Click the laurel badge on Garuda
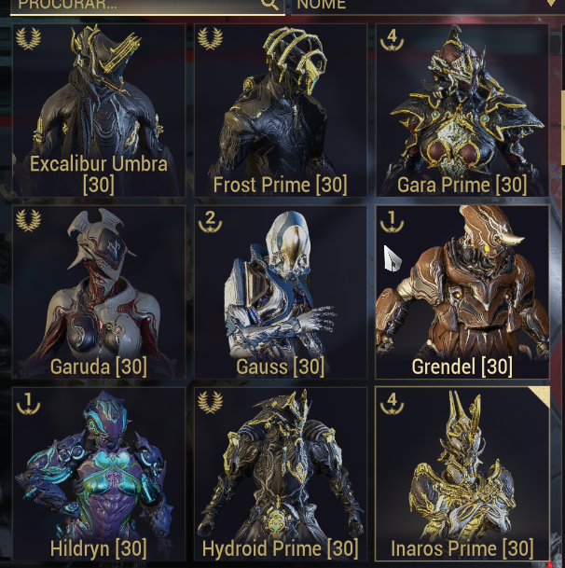 pyautogui.click(x=29, y=220)
